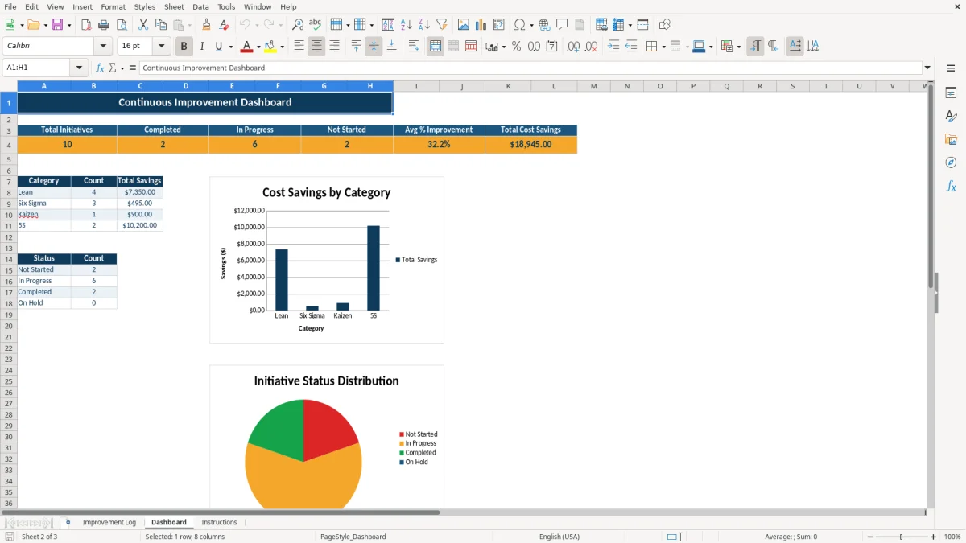The width and height of the screenshot is (966, 543).
Task: Click the Insert Chart icon
Action: 481,25
